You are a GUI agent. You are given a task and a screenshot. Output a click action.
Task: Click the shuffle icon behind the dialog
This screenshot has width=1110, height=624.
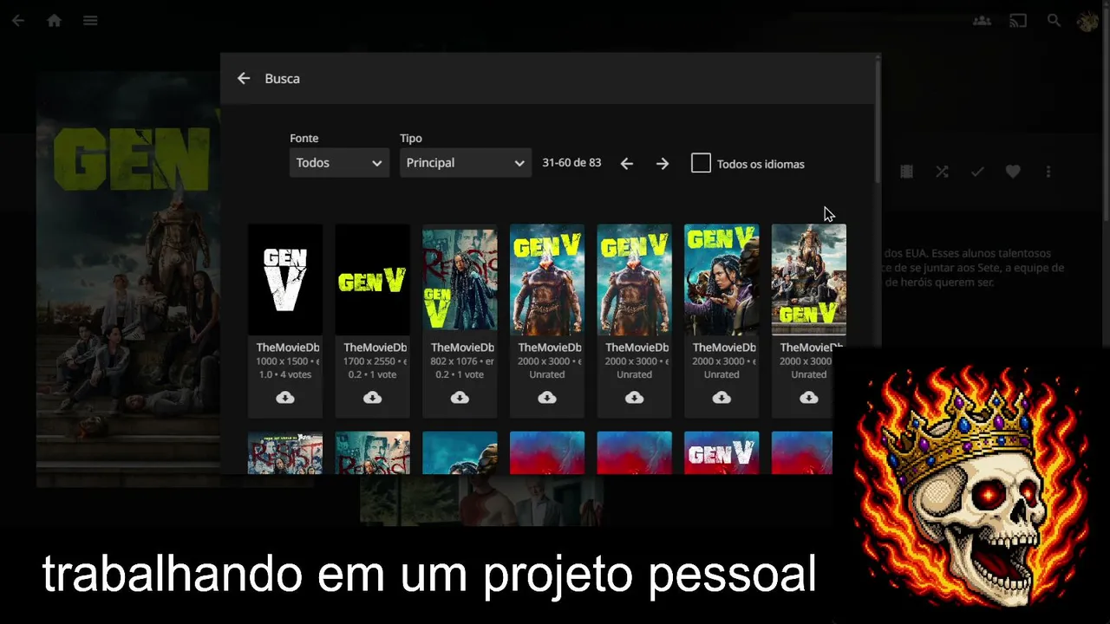pyautogui.click(x=942, y=172)
